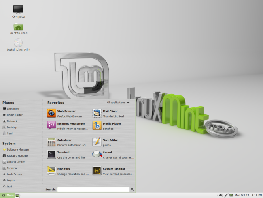Launch Install Linux Mint disc icon
This screenshot has width=263, height=198.
pos(18,43)
